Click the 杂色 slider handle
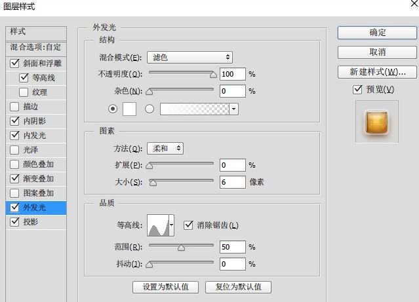This screenshot has width=419, height=302. 149,92
